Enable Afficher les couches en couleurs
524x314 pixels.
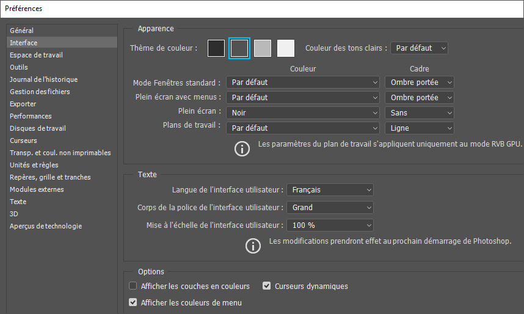point(133,286)
